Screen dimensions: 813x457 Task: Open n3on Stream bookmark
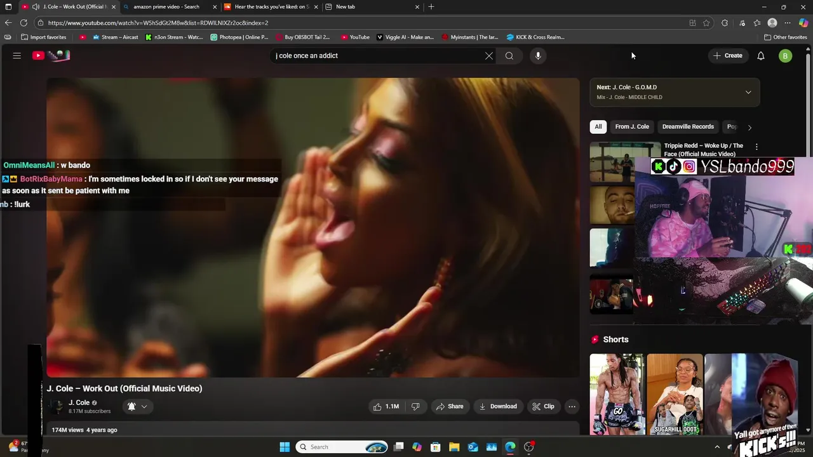click(175, 37)
